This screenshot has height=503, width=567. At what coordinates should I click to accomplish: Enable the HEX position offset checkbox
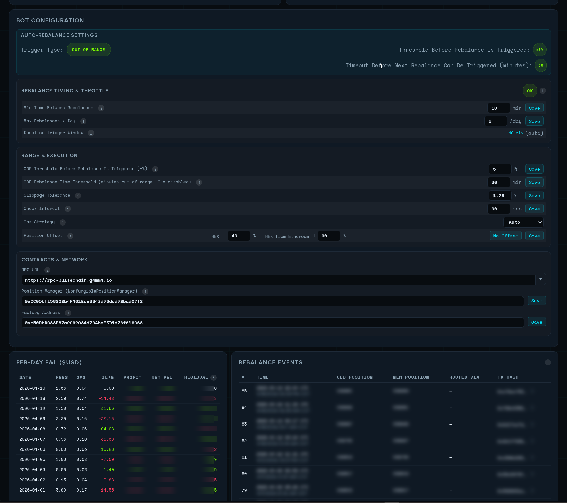click(223, 236)
